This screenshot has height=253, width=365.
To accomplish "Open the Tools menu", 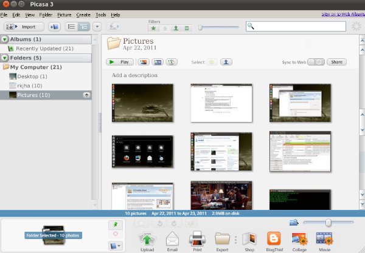I will pos(100,14).
